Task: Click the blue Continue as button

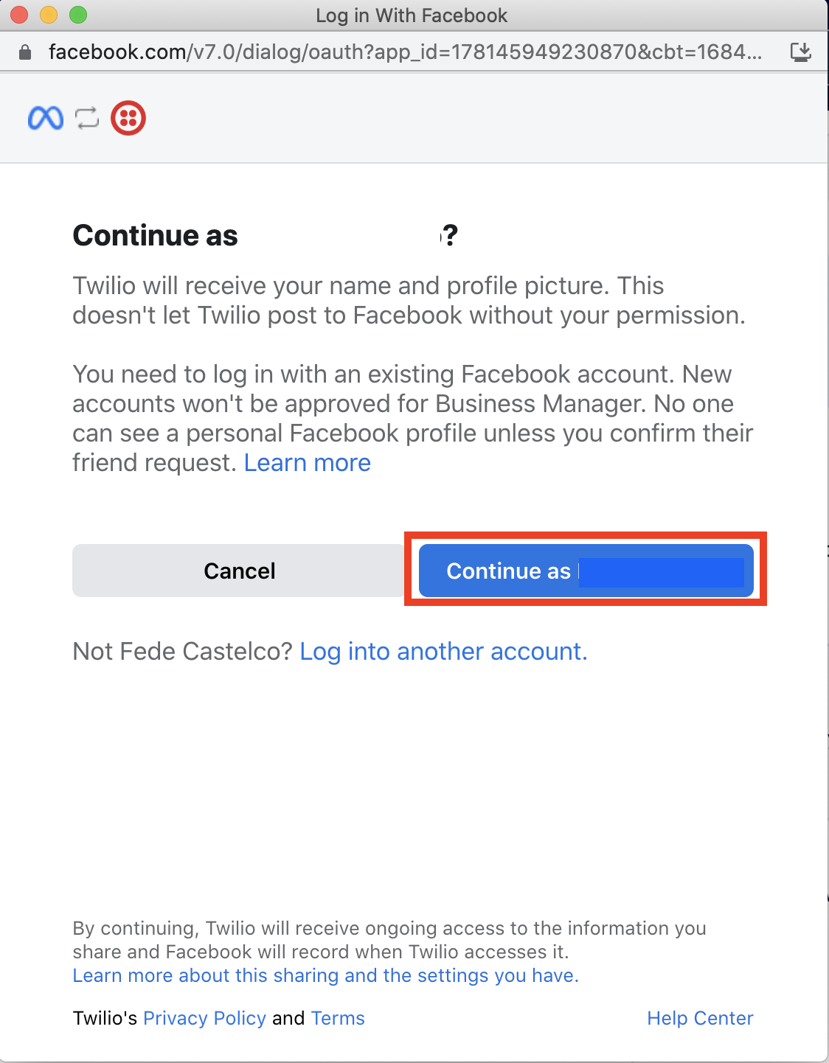Action: (586, 571)
